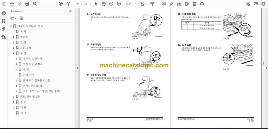The height and width of the screenshot is (129, 268).
Task: Click the share link icon
Action: pyautogui.click(x=248, y=4)
